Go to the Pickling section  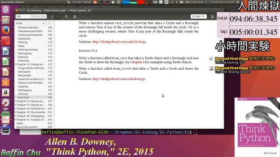pyautogui.click(x=34, y=42)
